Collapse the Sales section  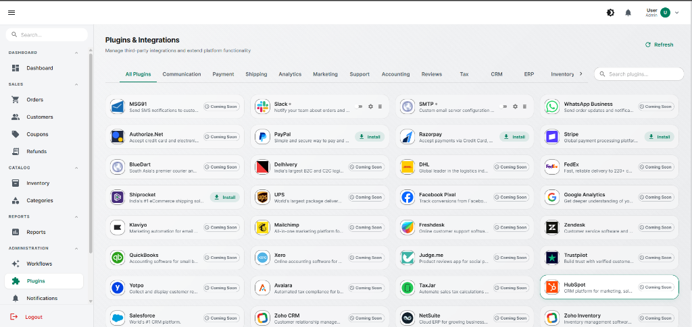click(76, 84)
